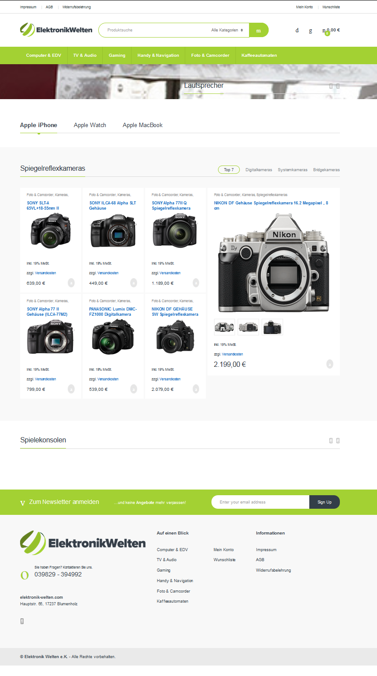Click footer Widerrufsbelehrung link

[273, 570]
